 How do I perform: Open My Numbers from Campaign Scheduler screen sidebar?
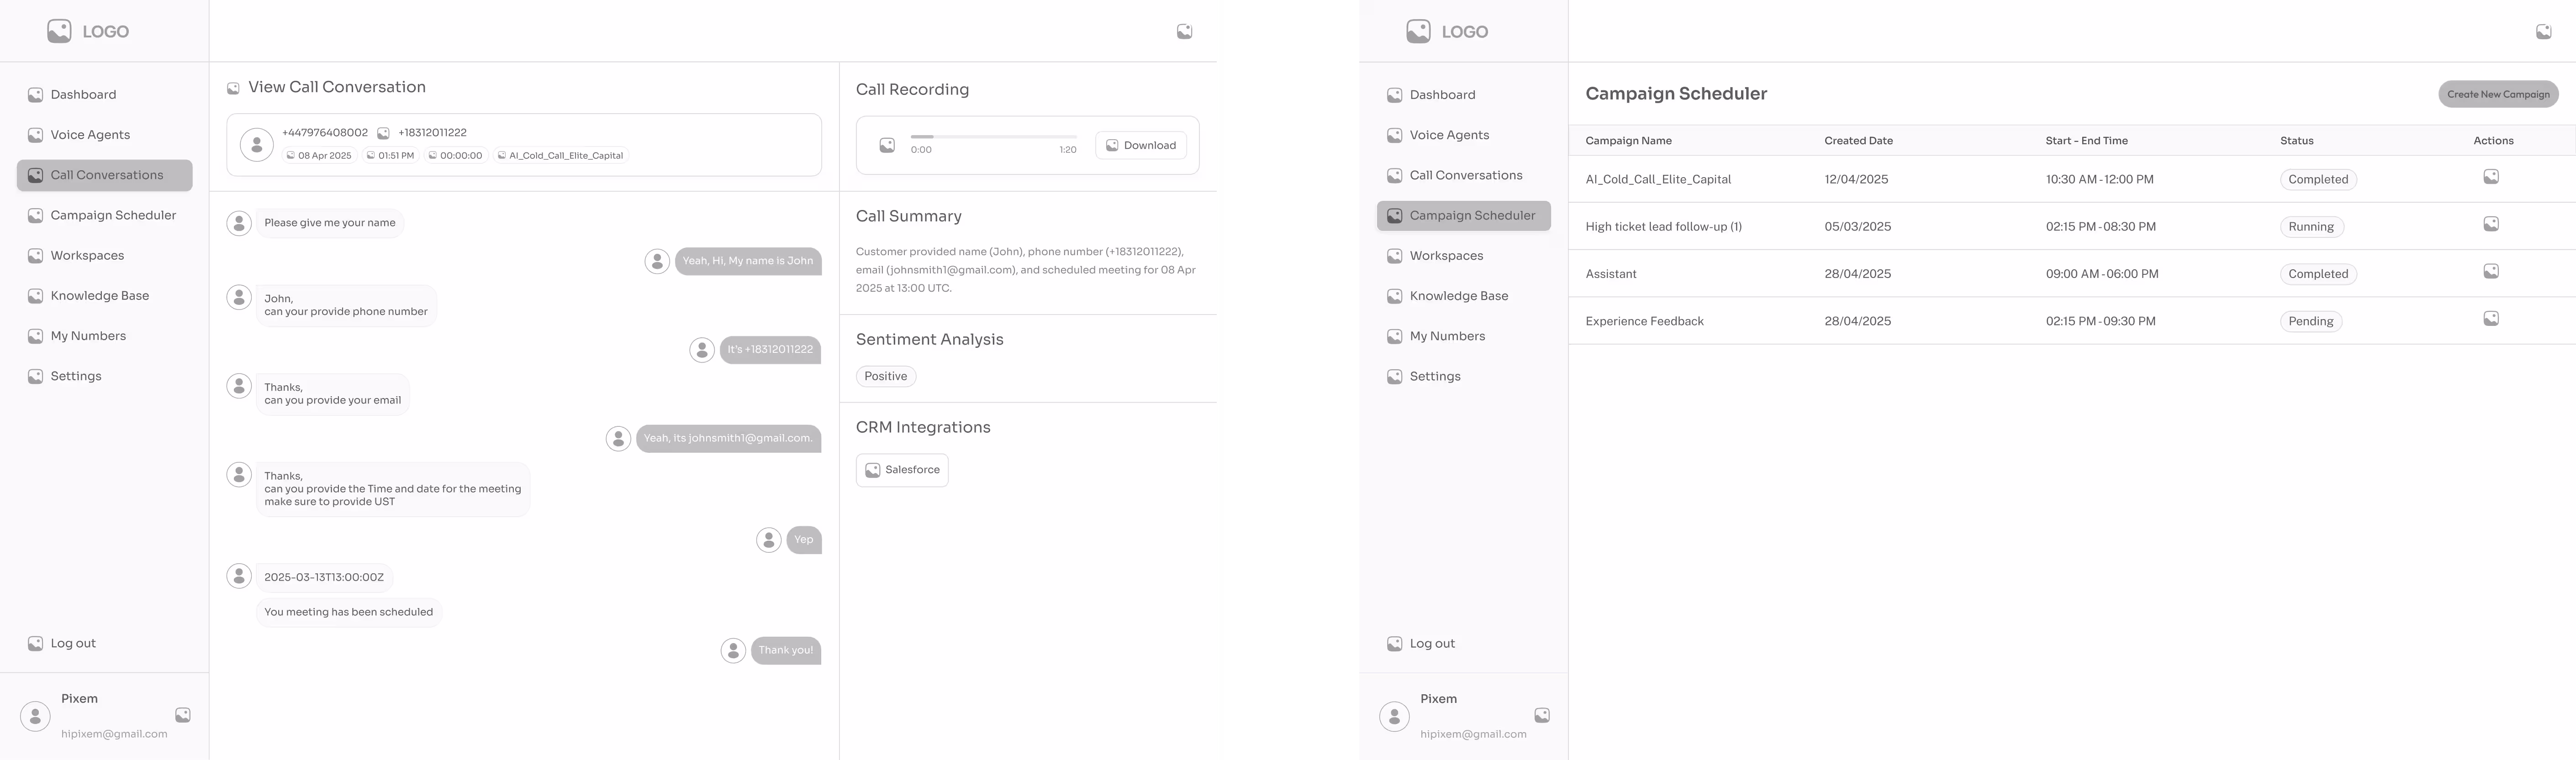(x=1464, y=336)
